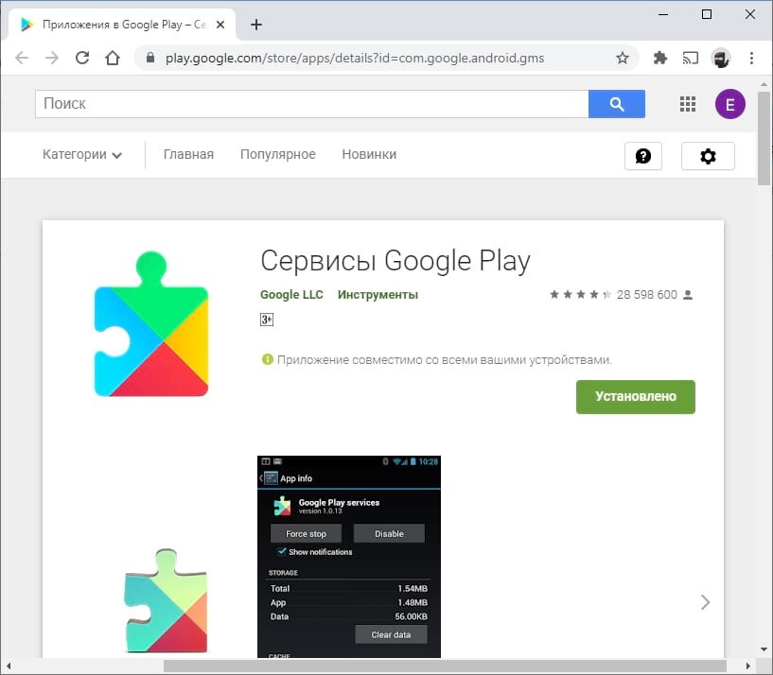This screenshot has width=773, height=675.
Task: Expand the Категории dropdown
Action: (x=81, y=154)
